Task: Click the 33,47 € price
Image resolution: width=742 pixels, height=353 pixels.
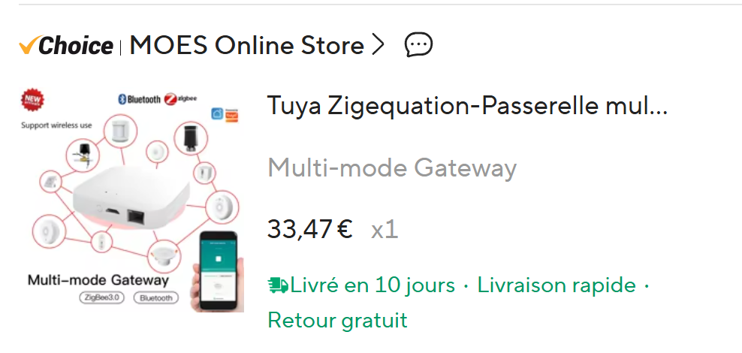Action: point(310,229)
